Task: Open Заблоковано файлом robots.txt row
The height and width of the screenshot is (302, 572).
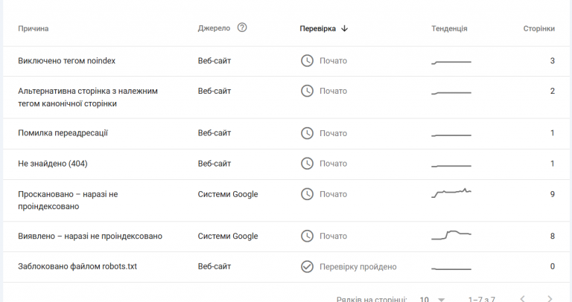Action: click(x=286, y=266)
